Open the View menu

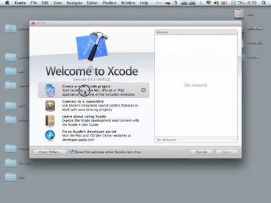click(x=58, y=3)
